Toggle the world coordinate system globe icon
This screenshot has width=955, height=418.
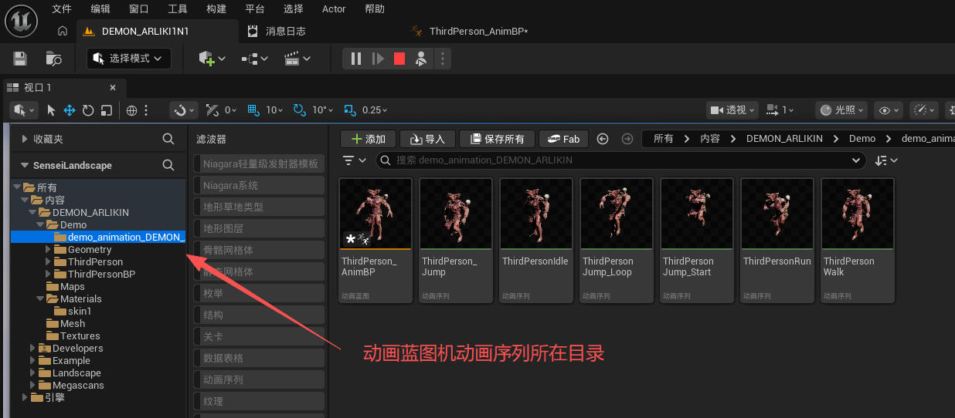pyautogui.click(x=132, y=110)
